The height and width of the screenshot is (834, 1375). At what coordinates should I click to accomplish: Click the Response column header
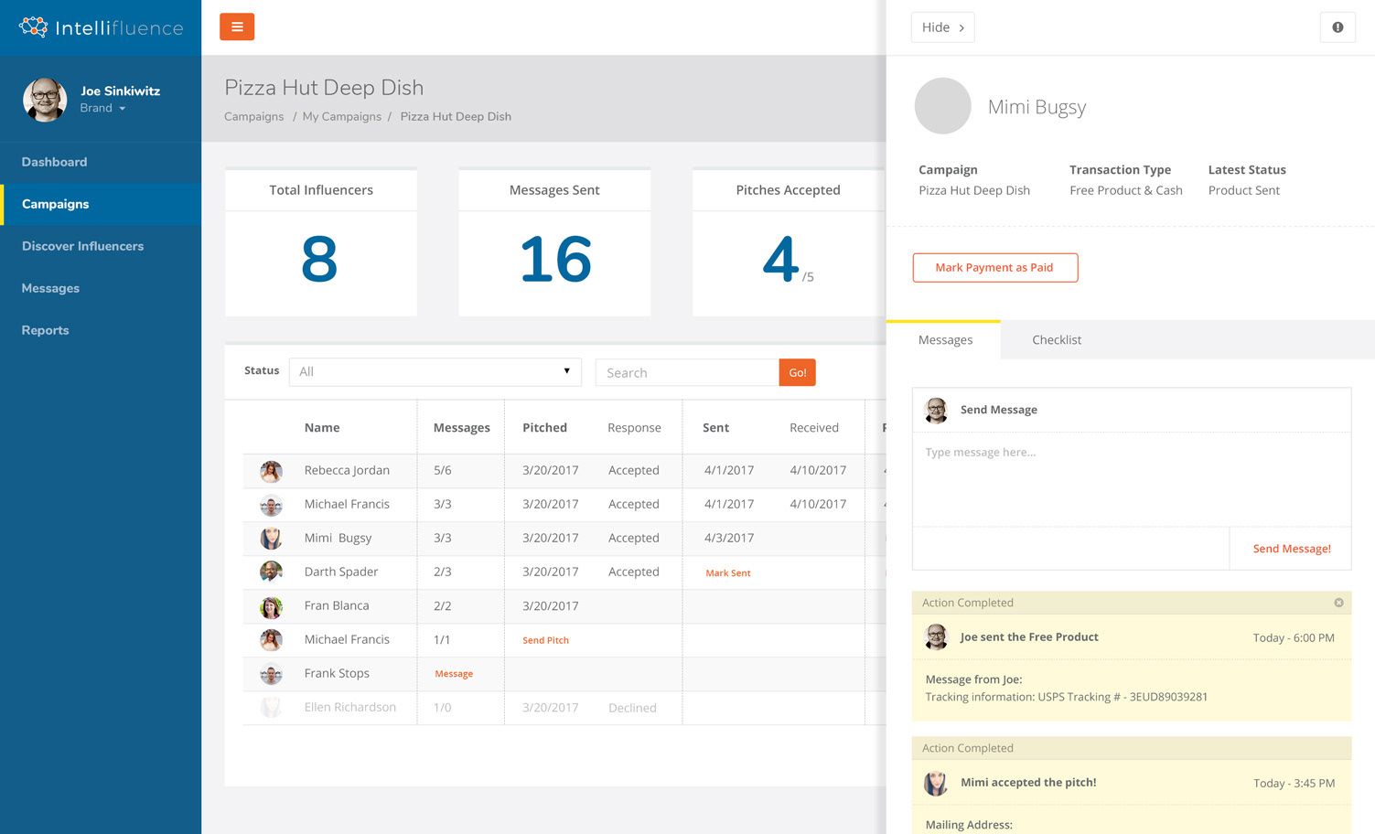(x=634, y=427)
